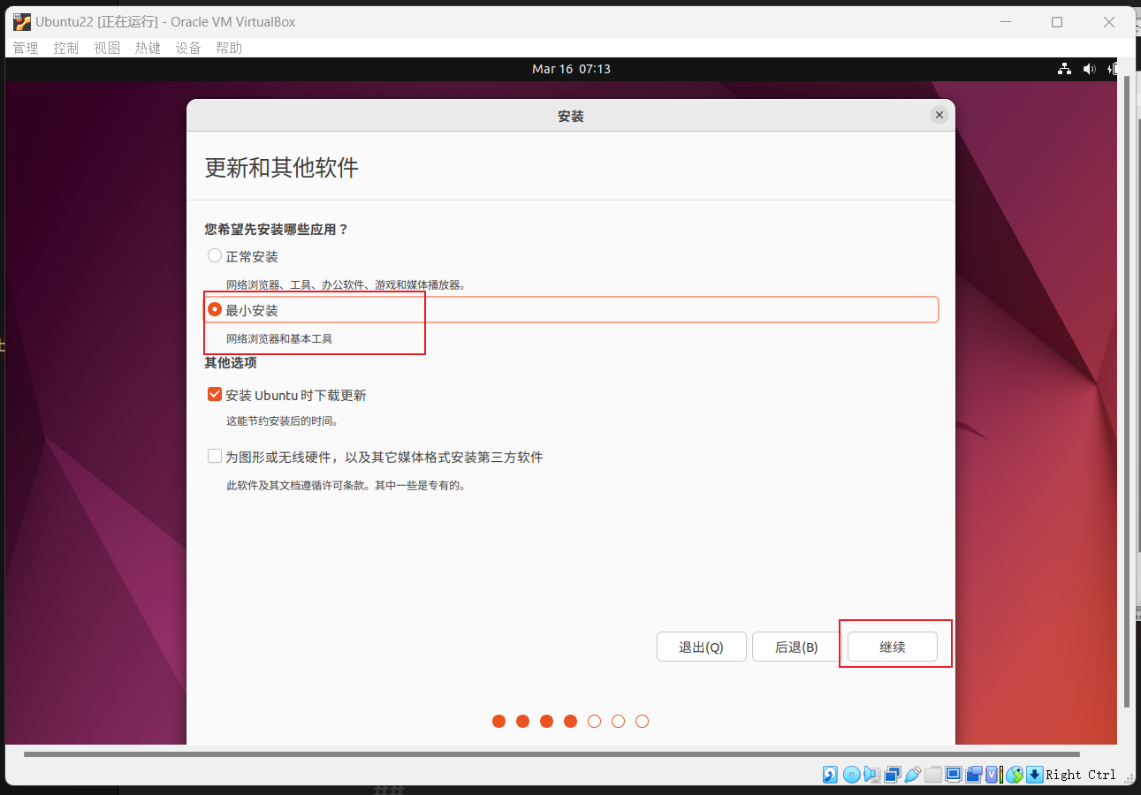
Task: Open the 视图 menu
Action: 107,48
